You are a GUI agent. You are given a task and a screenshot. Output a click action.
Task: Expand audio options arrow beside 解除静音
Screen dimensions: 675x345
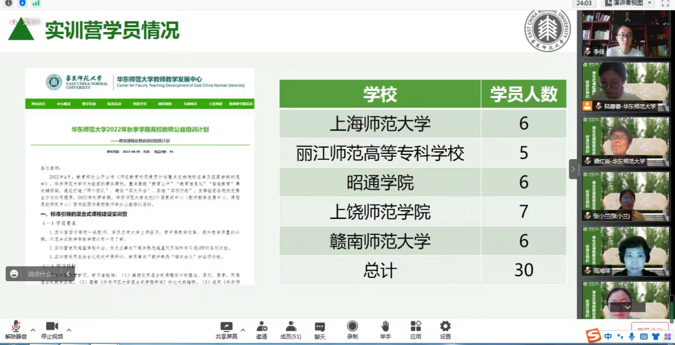(33, 330)
